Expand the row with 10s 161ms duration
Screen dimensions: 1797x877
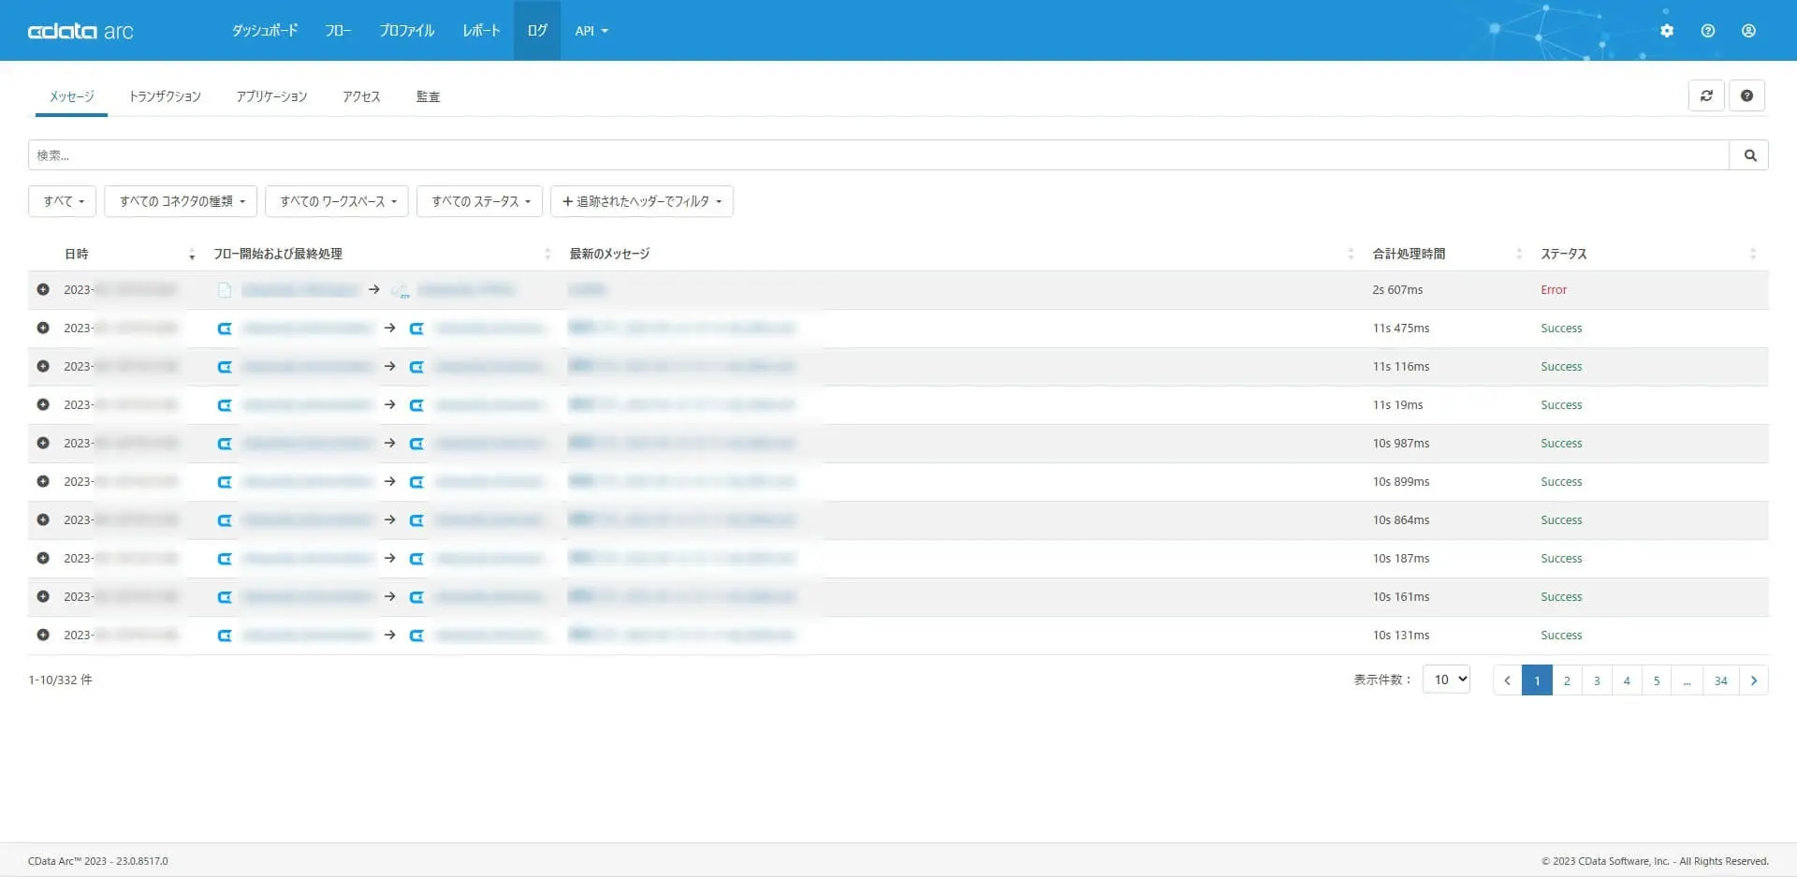[x=43, y=597]
